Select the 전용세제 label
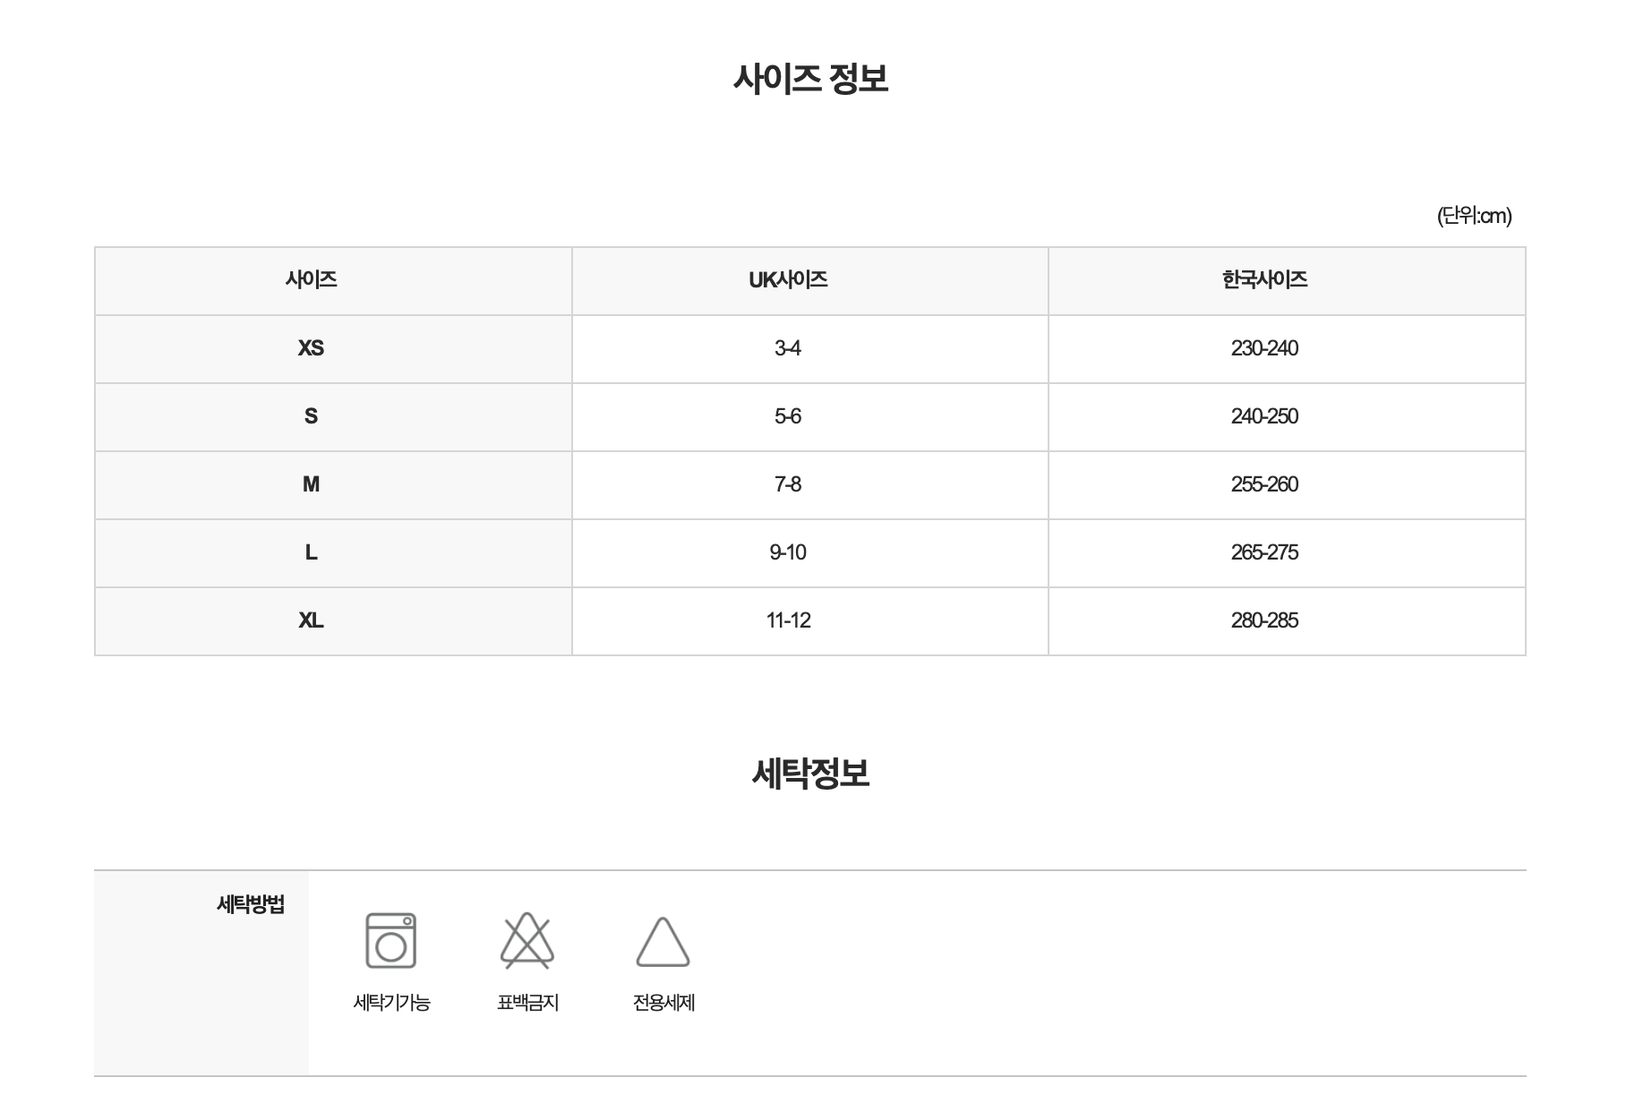 [663, 1003]
